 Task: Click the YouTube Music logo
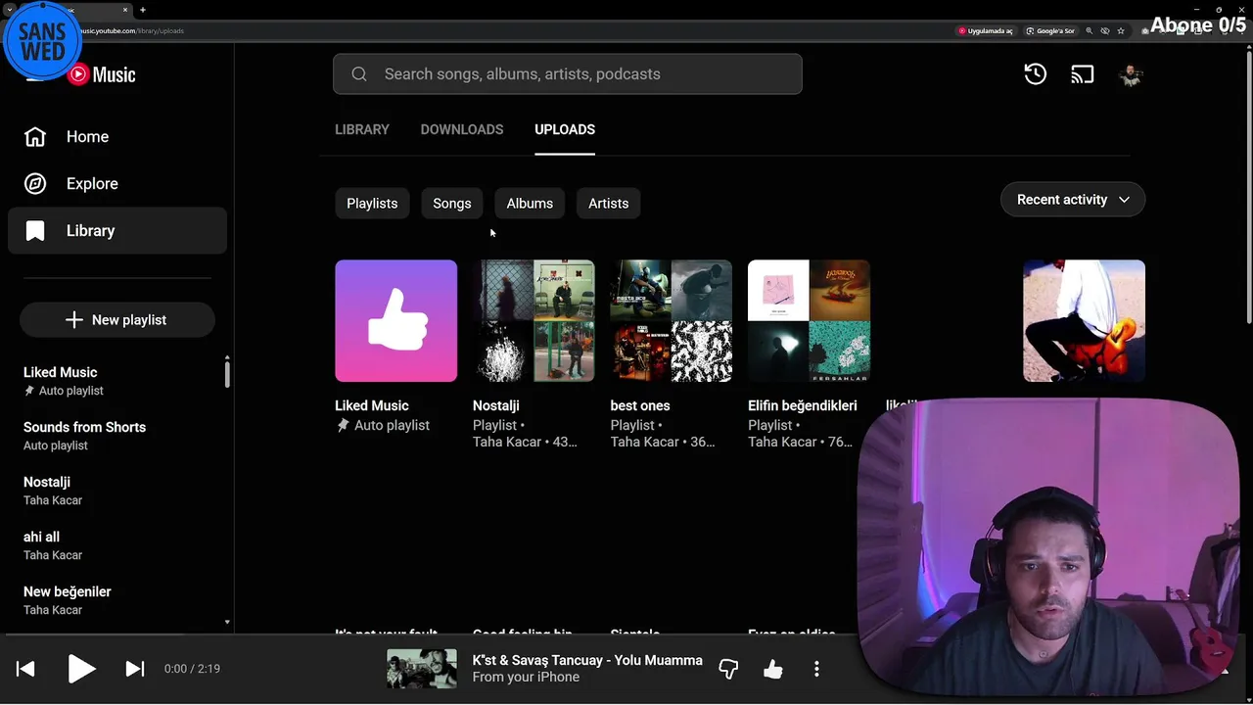point(102,74)
